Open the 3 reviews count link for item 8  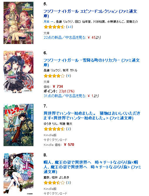[x=68, y=183]
